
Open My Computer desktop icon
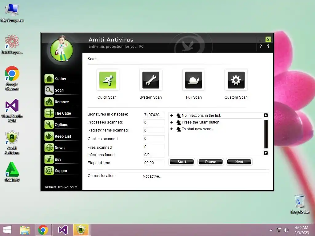[x=12, y=13]
